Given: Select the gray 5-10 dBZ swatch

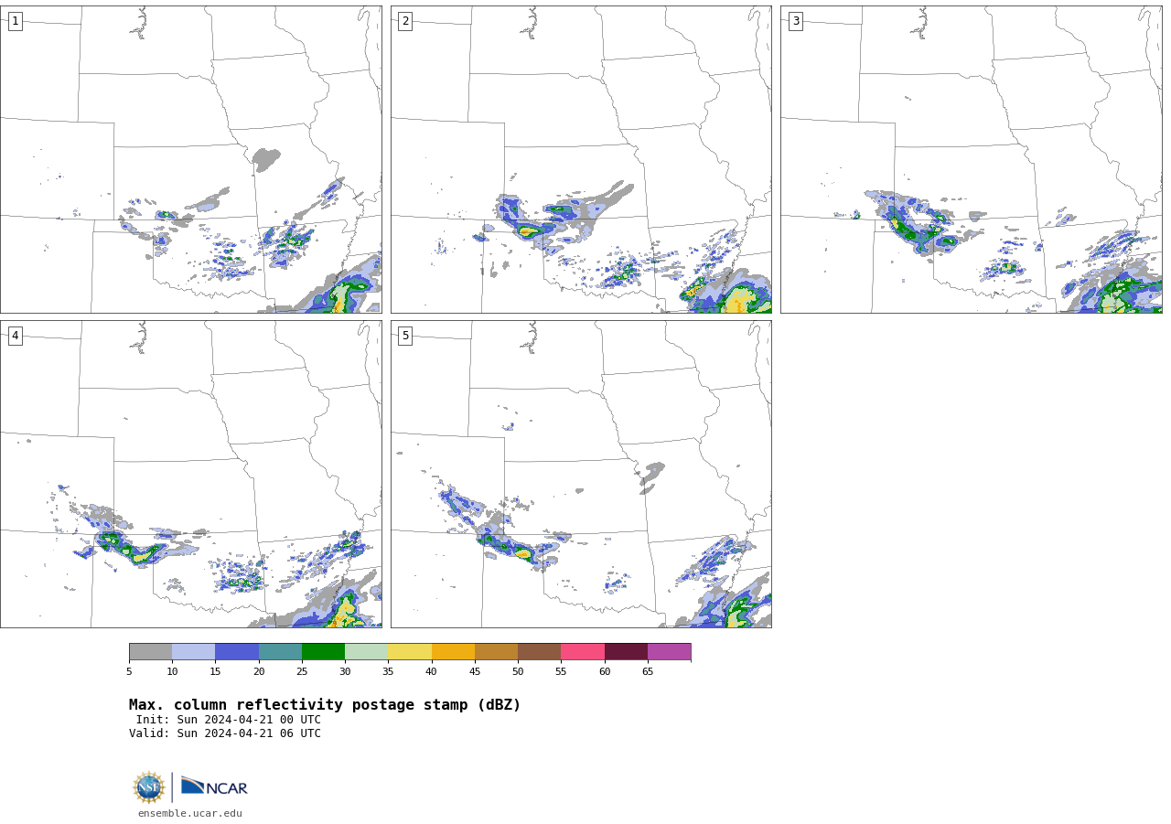Looking at the screenshot, I should click(151, 652).
